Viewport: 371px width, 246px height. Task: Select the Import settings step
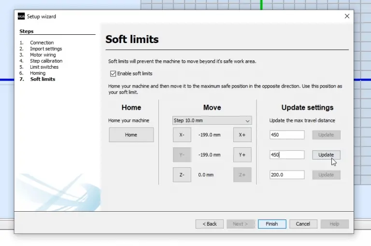46,49
